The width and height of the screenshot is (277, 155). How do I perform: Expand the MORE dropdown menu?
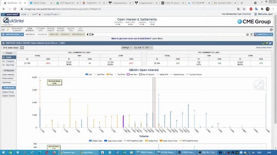coord(25,15)
